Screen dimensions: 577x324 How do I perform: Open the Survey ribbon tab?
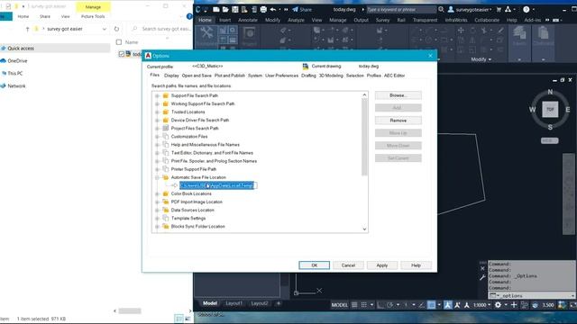tap(382, 20)
